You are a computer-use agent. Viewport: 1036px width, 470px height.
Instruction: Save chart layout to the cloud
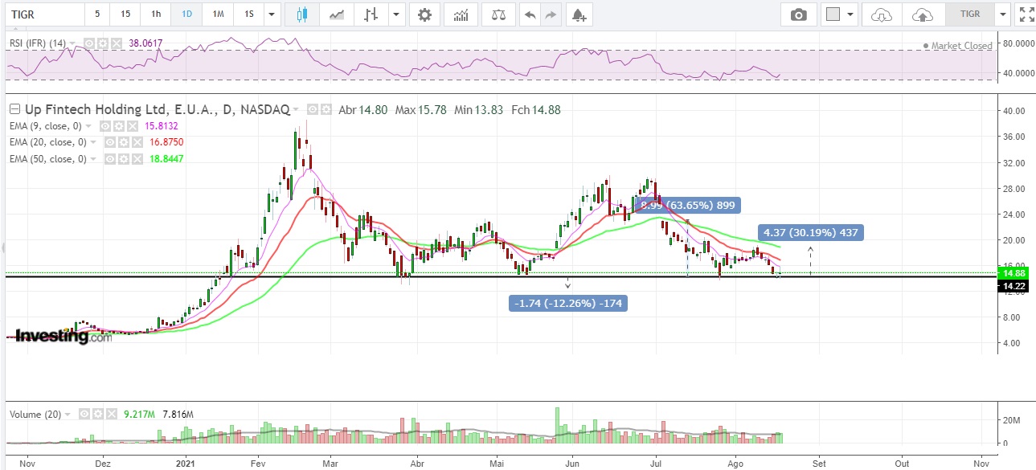[923, 14]
